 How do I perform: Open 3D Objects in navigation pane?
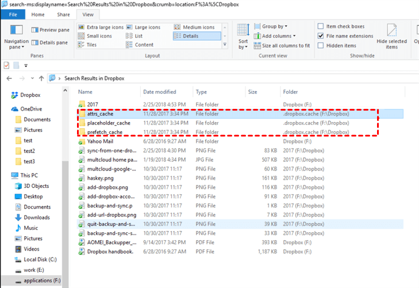tap(32, 186)
